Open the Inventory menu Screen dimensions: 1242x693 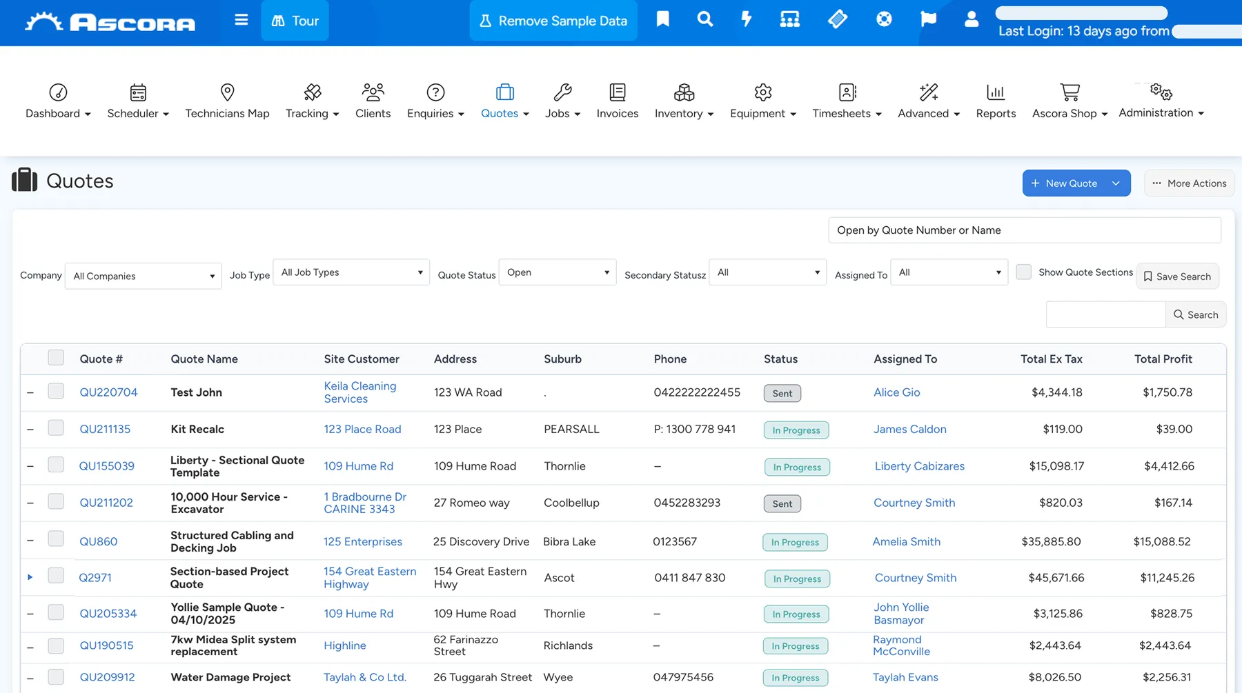(684, 101)
